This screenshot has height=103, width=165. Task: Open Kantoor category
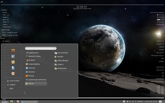tap(30, 72)
